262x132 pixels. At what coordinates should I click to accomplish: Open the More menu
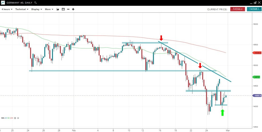point(49,9)
